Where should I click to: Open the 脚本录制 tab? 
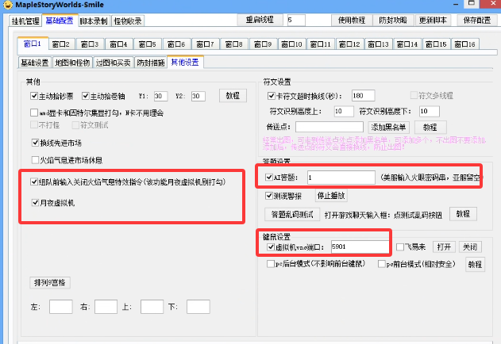pos(92,20)
